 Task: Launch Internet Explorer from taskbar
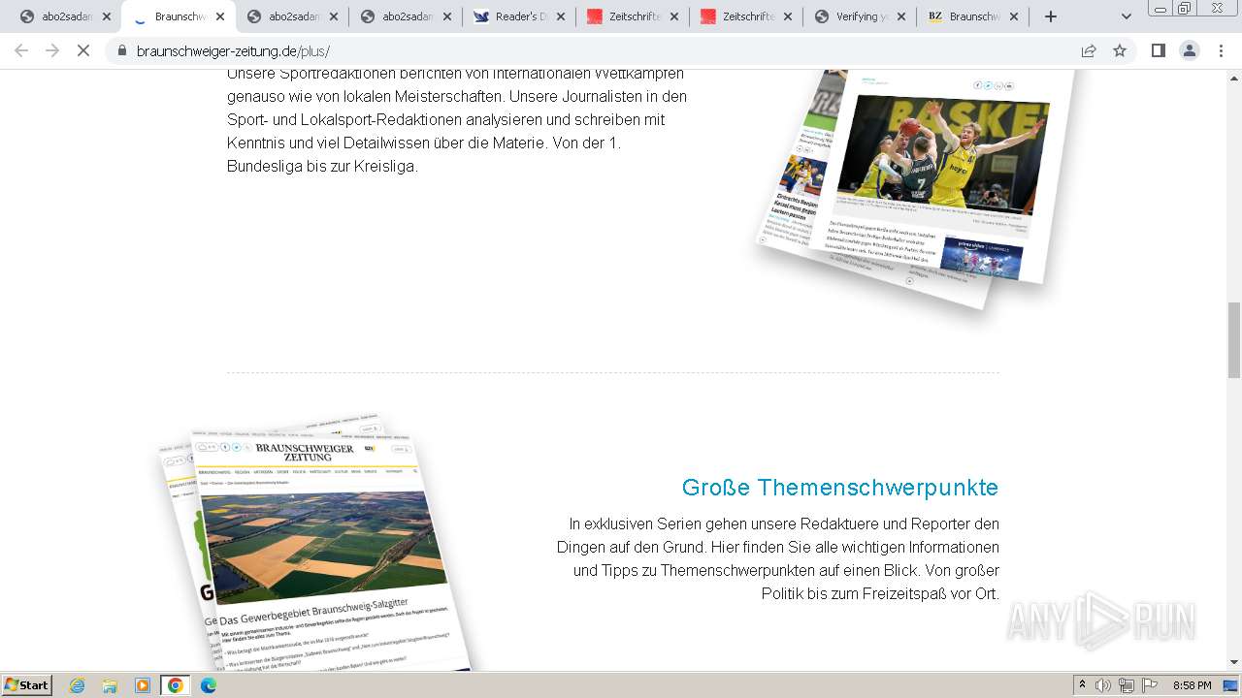[78, 685]
